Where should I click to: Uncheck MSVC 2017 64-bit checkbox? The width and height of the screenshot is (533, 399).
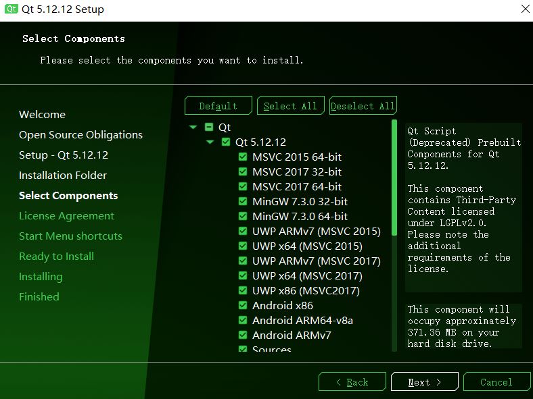(243, 186)
